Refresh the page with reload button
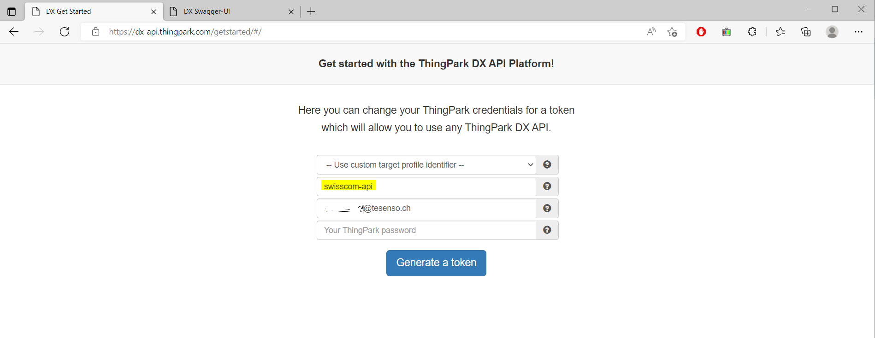This screenshot has width=875, height=338. click(65, 32)
